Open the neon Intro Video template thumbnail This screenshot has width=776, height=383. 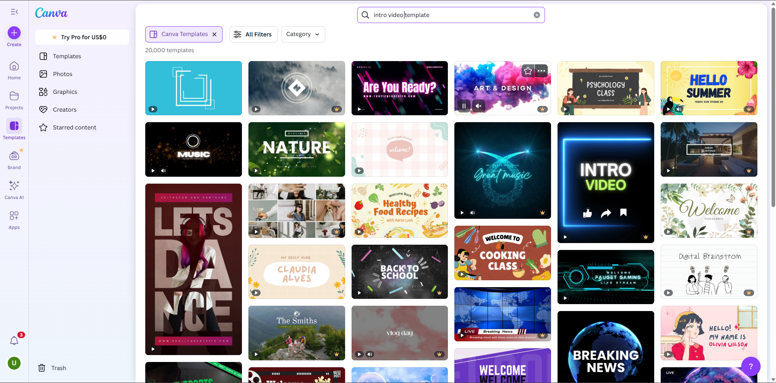(605, 182)
